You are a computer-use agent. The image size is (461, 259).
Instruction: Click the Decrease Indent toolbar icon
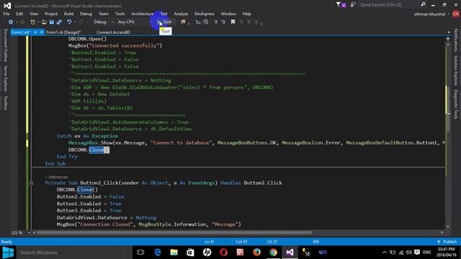tap(215, 22)
